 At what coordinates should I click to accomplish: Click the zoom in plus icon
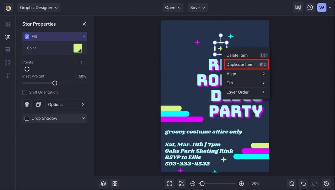click(x=241, y=184)
